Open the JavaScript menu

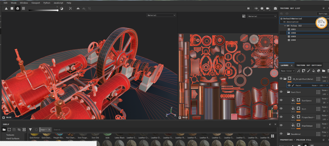click(x=58, y=3)
